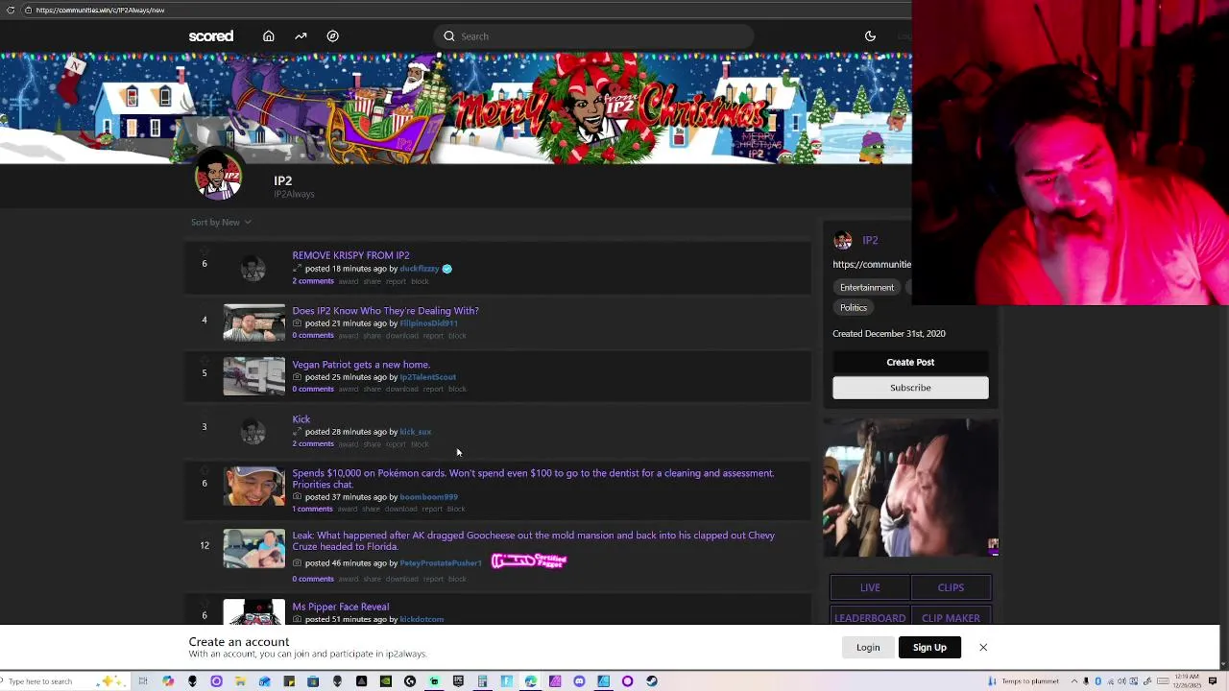Open Temps to plummet weather widget
This screenshot has width=1229, height=691.
click(x=1024, y=681)
